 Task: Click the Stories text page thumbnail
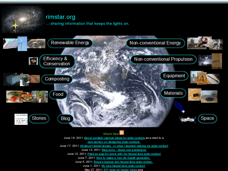pyautogui.click(x=21, y=119)
